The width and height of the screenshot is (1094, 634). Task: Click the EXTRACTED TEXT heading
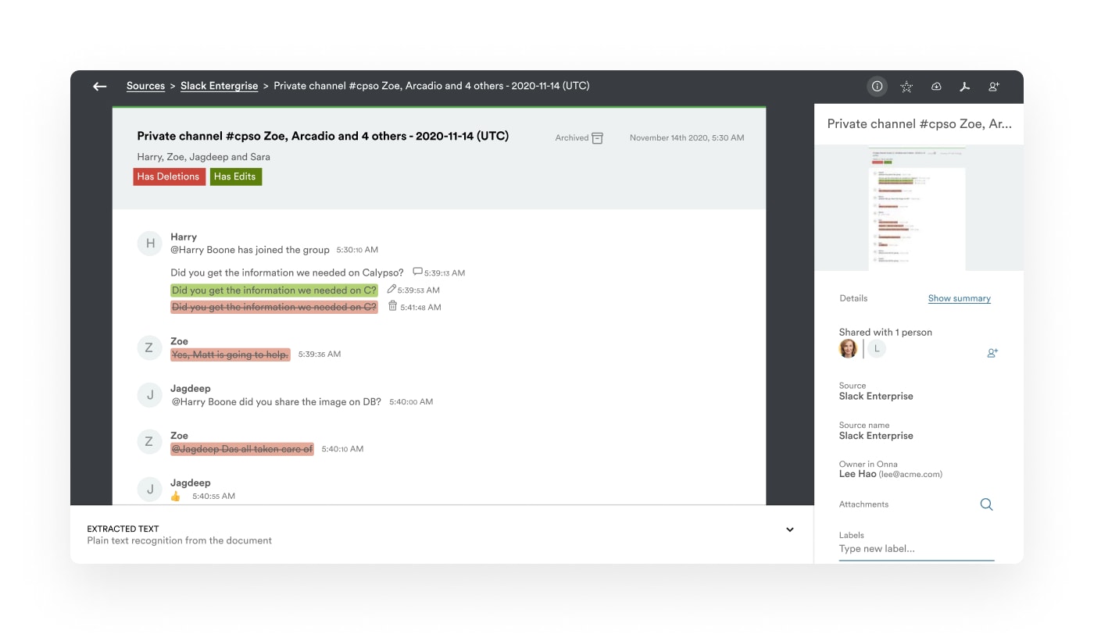[123, 529]
